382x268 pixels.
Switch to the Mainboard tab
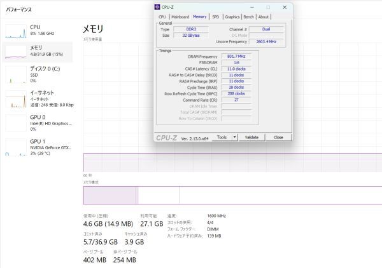180,17
